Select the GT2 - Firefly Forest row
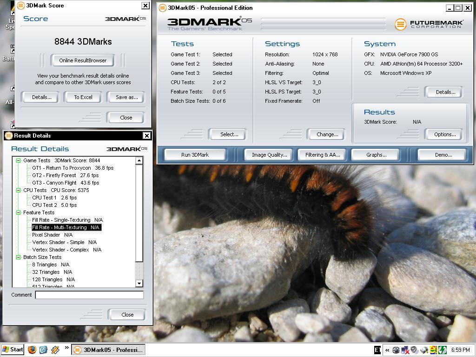Viewport: 476px width, 357px height. pyautogui.click(x=65, y=175)
